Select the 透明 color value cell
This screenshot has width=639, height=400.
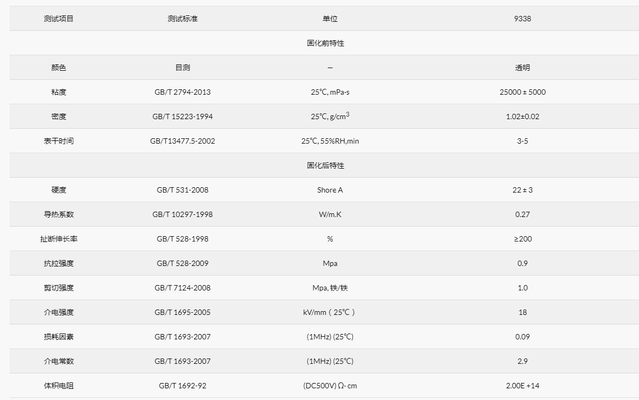tap(522, 68)
